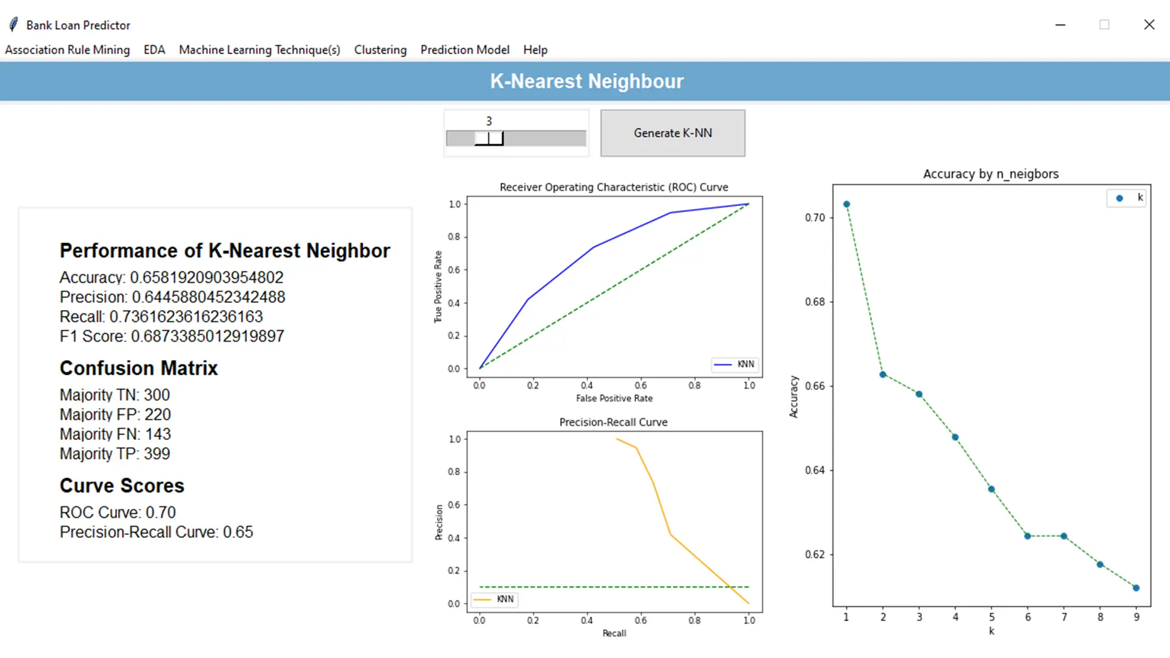
Task: Click the slider value label 3
Action: (489, 121)
